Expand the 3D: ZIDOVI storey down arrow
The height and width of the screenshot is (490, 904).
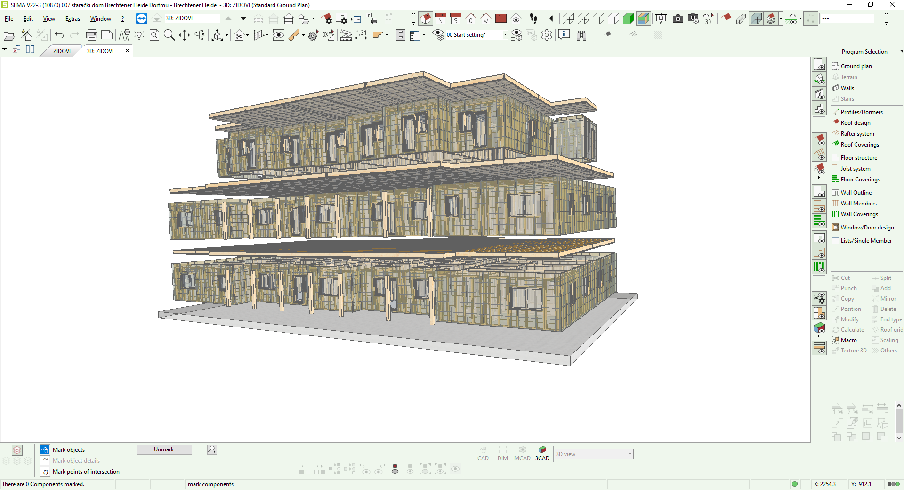point(243,18)
